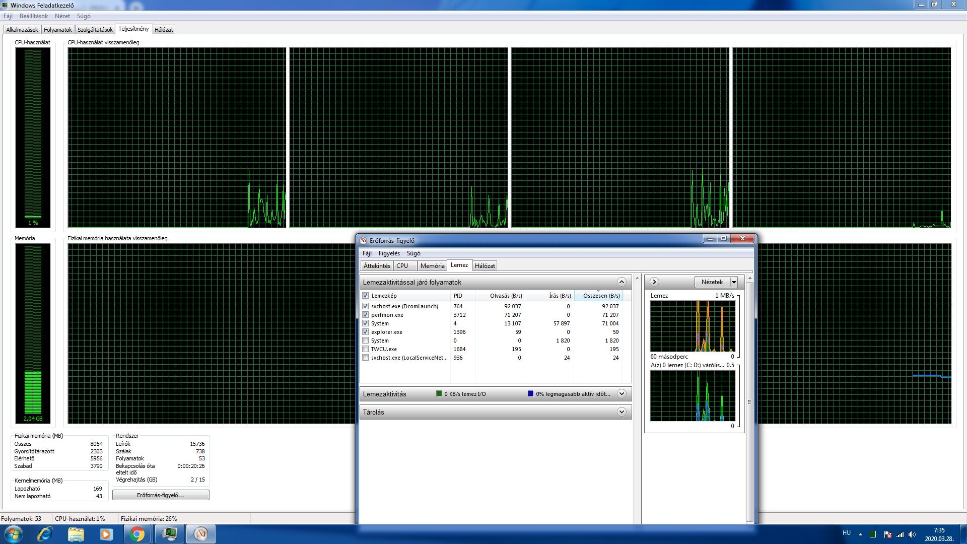Switch to the Memória tab
967x544 pixels.
[432, 266]
